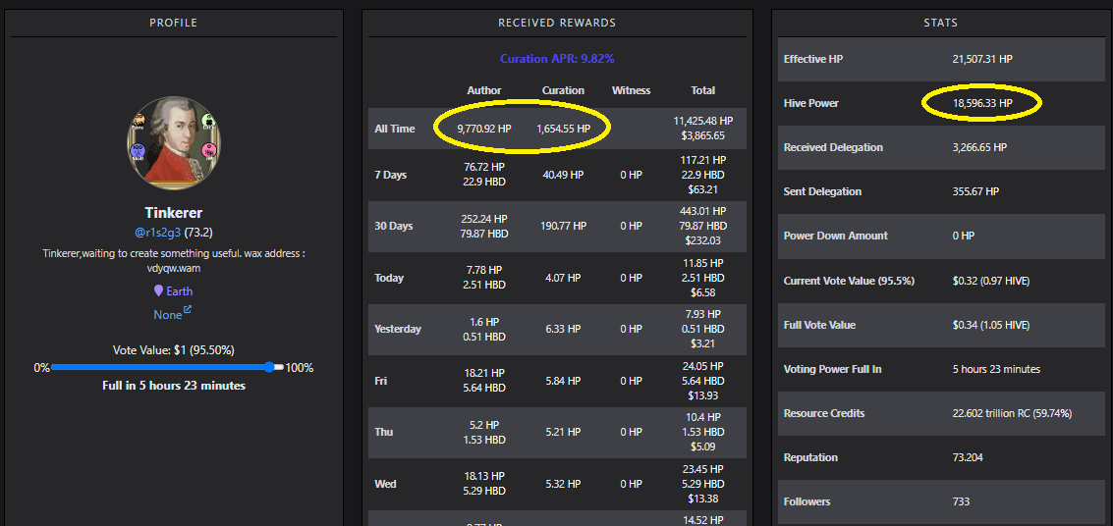The height and width of the screenshot is (526, 1113).
Task: Click the RECEIVED REWARDS panel heading
Action: [557, 23]
